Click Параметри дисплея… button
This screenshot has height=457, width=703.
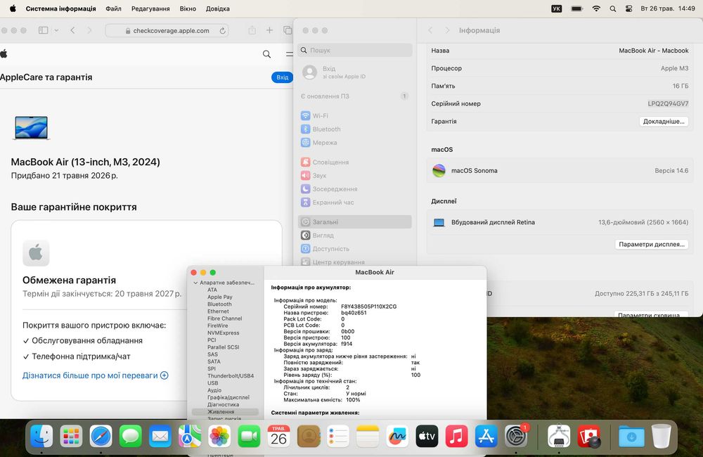652,245
